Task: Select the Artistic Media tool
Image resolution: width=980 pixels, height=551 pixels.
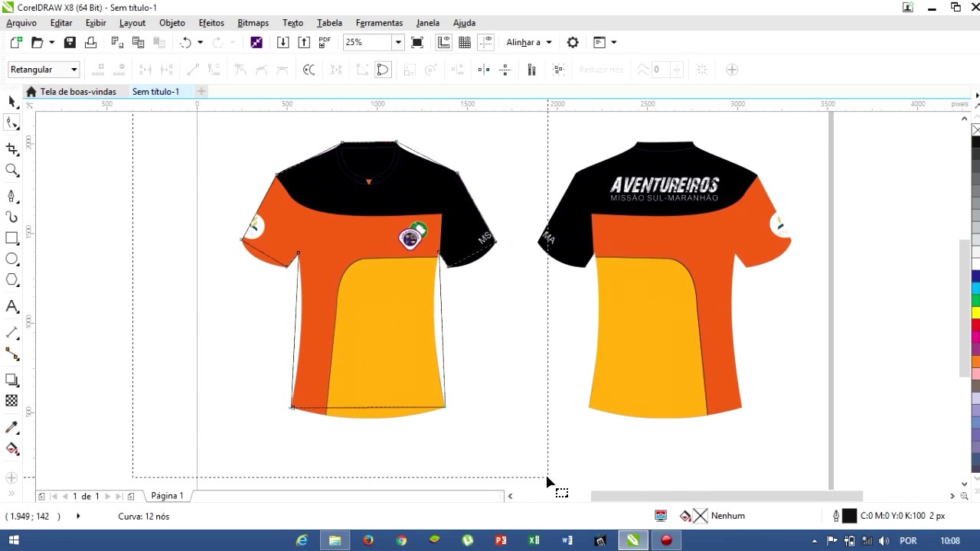Action: [11, 217]
